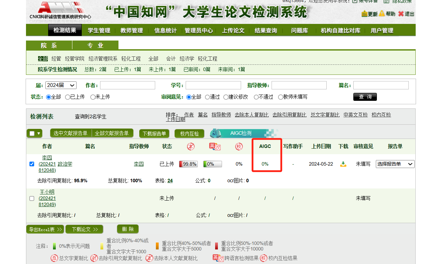442x264 pixels.
Task: Open the 学生管理 menu item
Action: pyautogui.click(x=99, y=30)
